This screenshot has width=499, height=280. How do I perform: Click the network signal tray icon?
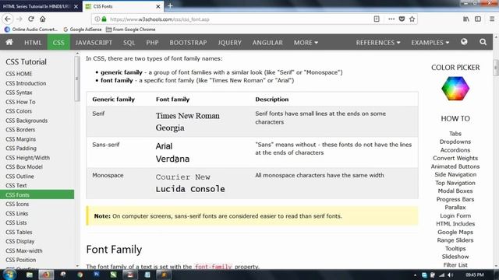point(442,275)
